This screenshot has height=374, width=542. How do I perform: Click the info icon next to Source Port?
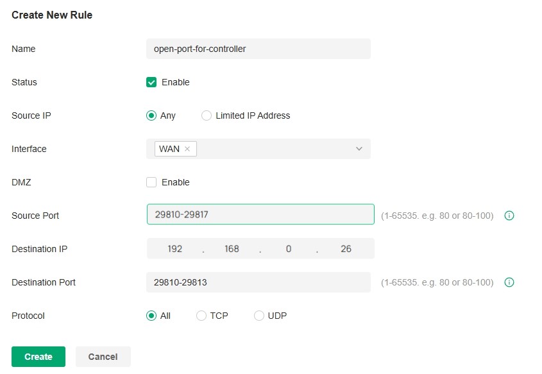pyautogui.click(x=509, y=216)
